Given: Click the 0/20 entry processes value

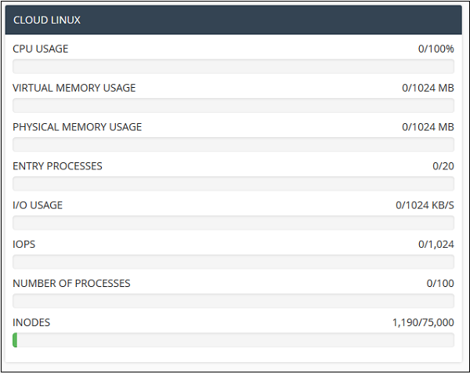Looking at the screenshot, I should click(x=443, y=166).
